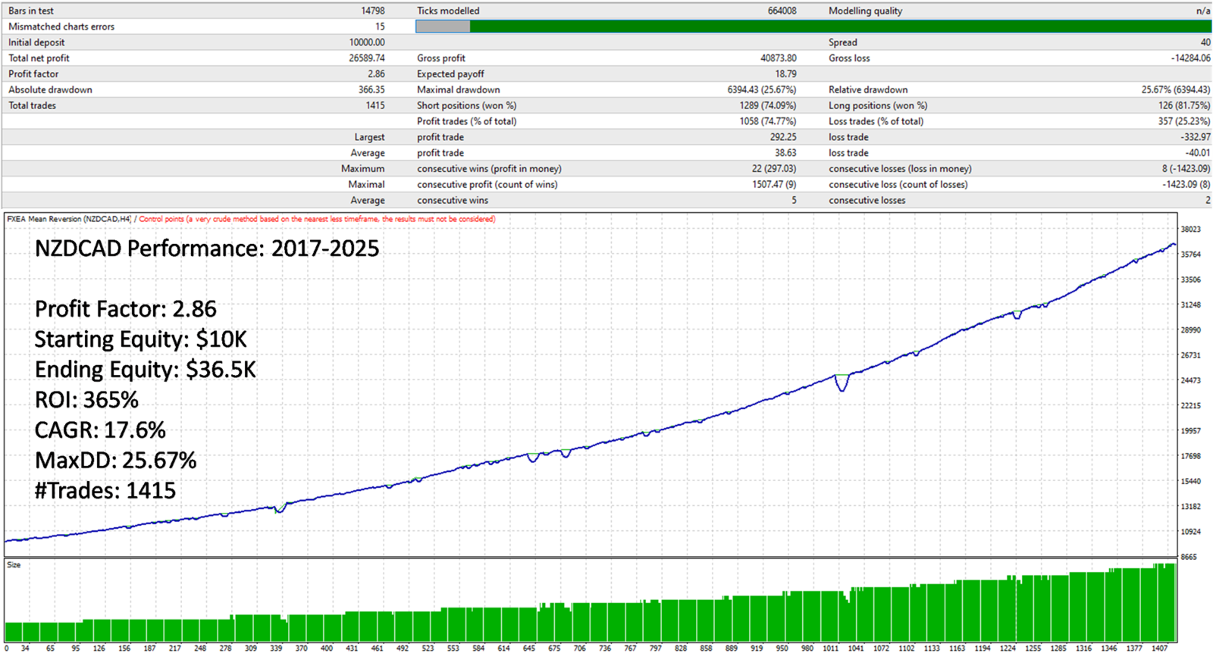Click the 339 tick on the trade axis
This screenshot has height=656, width=1213.
pos(276,648)
